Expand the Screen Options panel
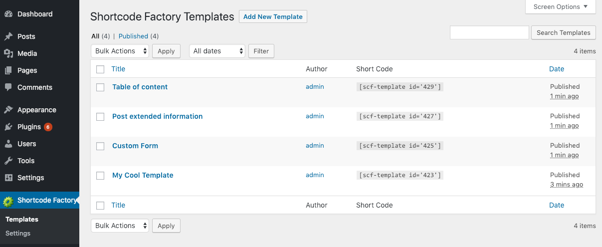Screen dimensions: 602x247 coord(561,7)
